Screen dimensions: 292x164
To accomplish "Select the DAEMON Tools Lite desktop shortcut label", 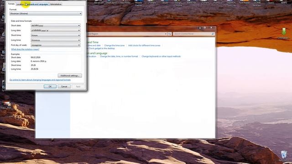I will [231, 4].
